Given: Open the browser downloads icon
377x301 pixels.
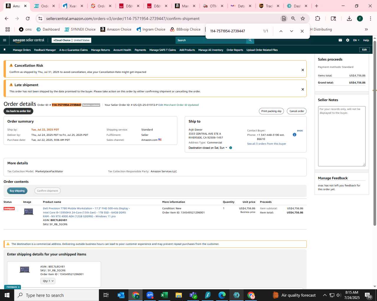Looking at the screenshot, I should (x=349, y=19).
